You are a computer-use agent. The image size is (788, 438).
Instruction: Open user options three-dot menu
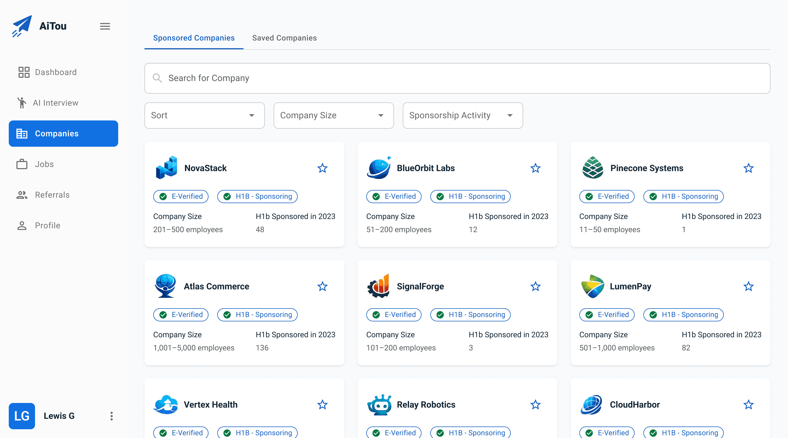tap(111, 416)
